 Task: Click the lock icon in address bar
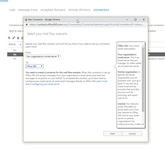click(27, 24)
